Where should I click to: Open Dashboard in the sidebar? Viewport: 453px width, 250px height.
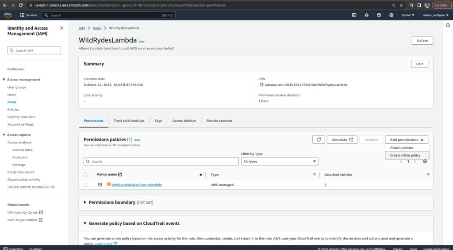pos(16,69)
